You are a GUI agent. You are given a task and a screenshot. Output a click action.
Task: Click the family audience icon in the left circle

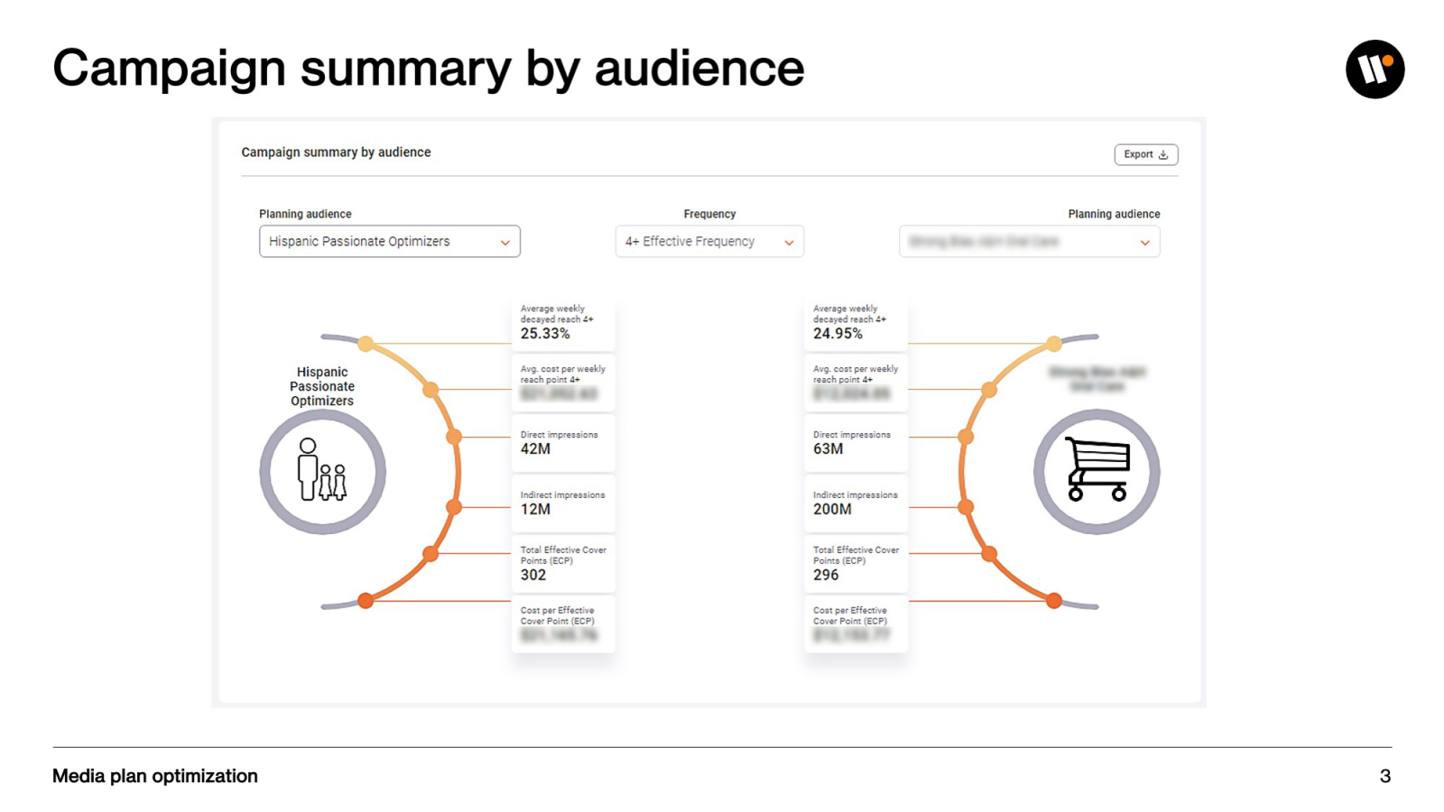click(x=321, y=470)
